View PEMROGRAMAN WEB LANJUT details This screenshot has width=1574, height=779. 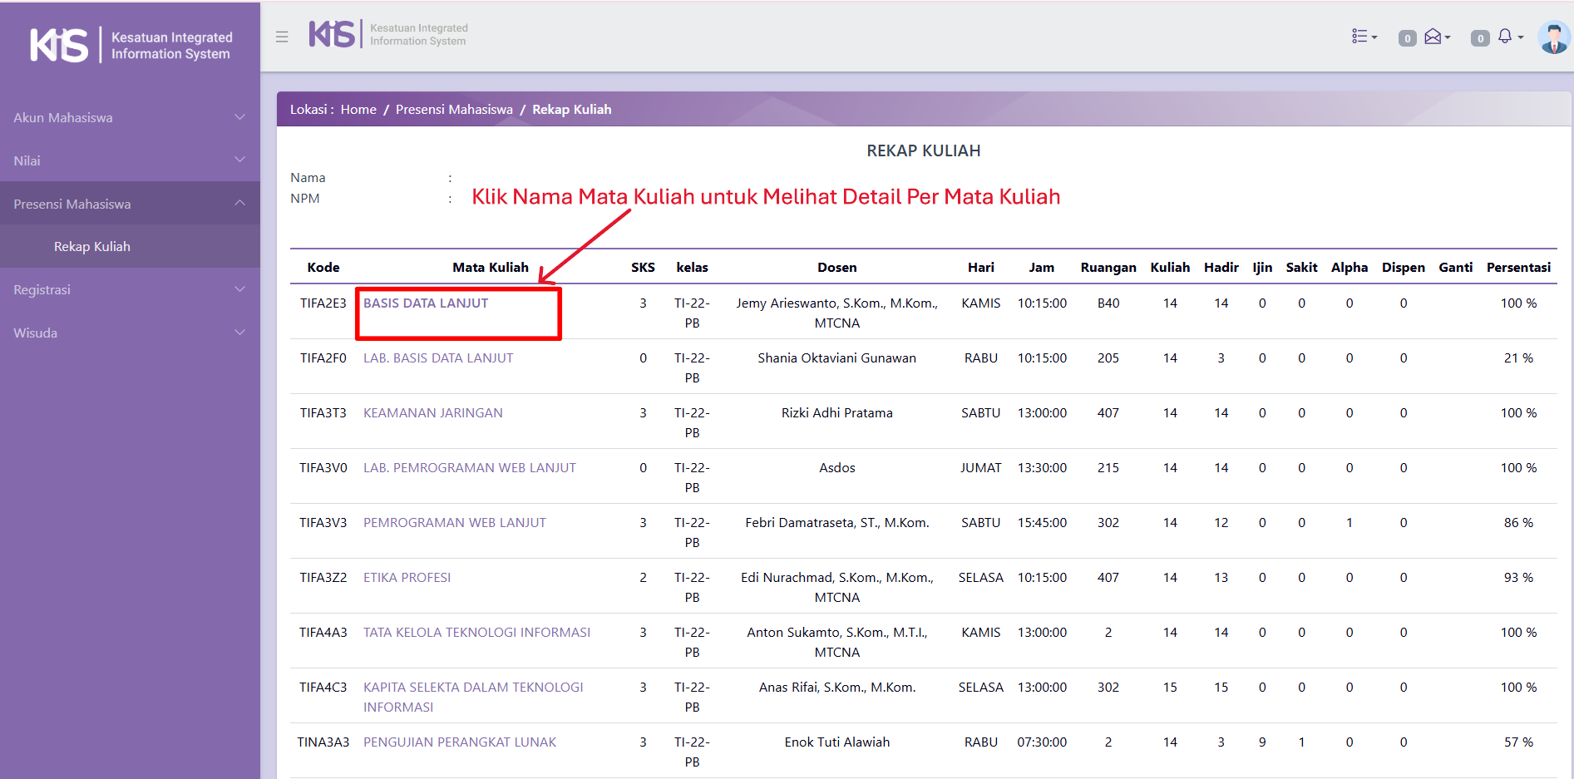pyautogui.click(x=454, y=523)
